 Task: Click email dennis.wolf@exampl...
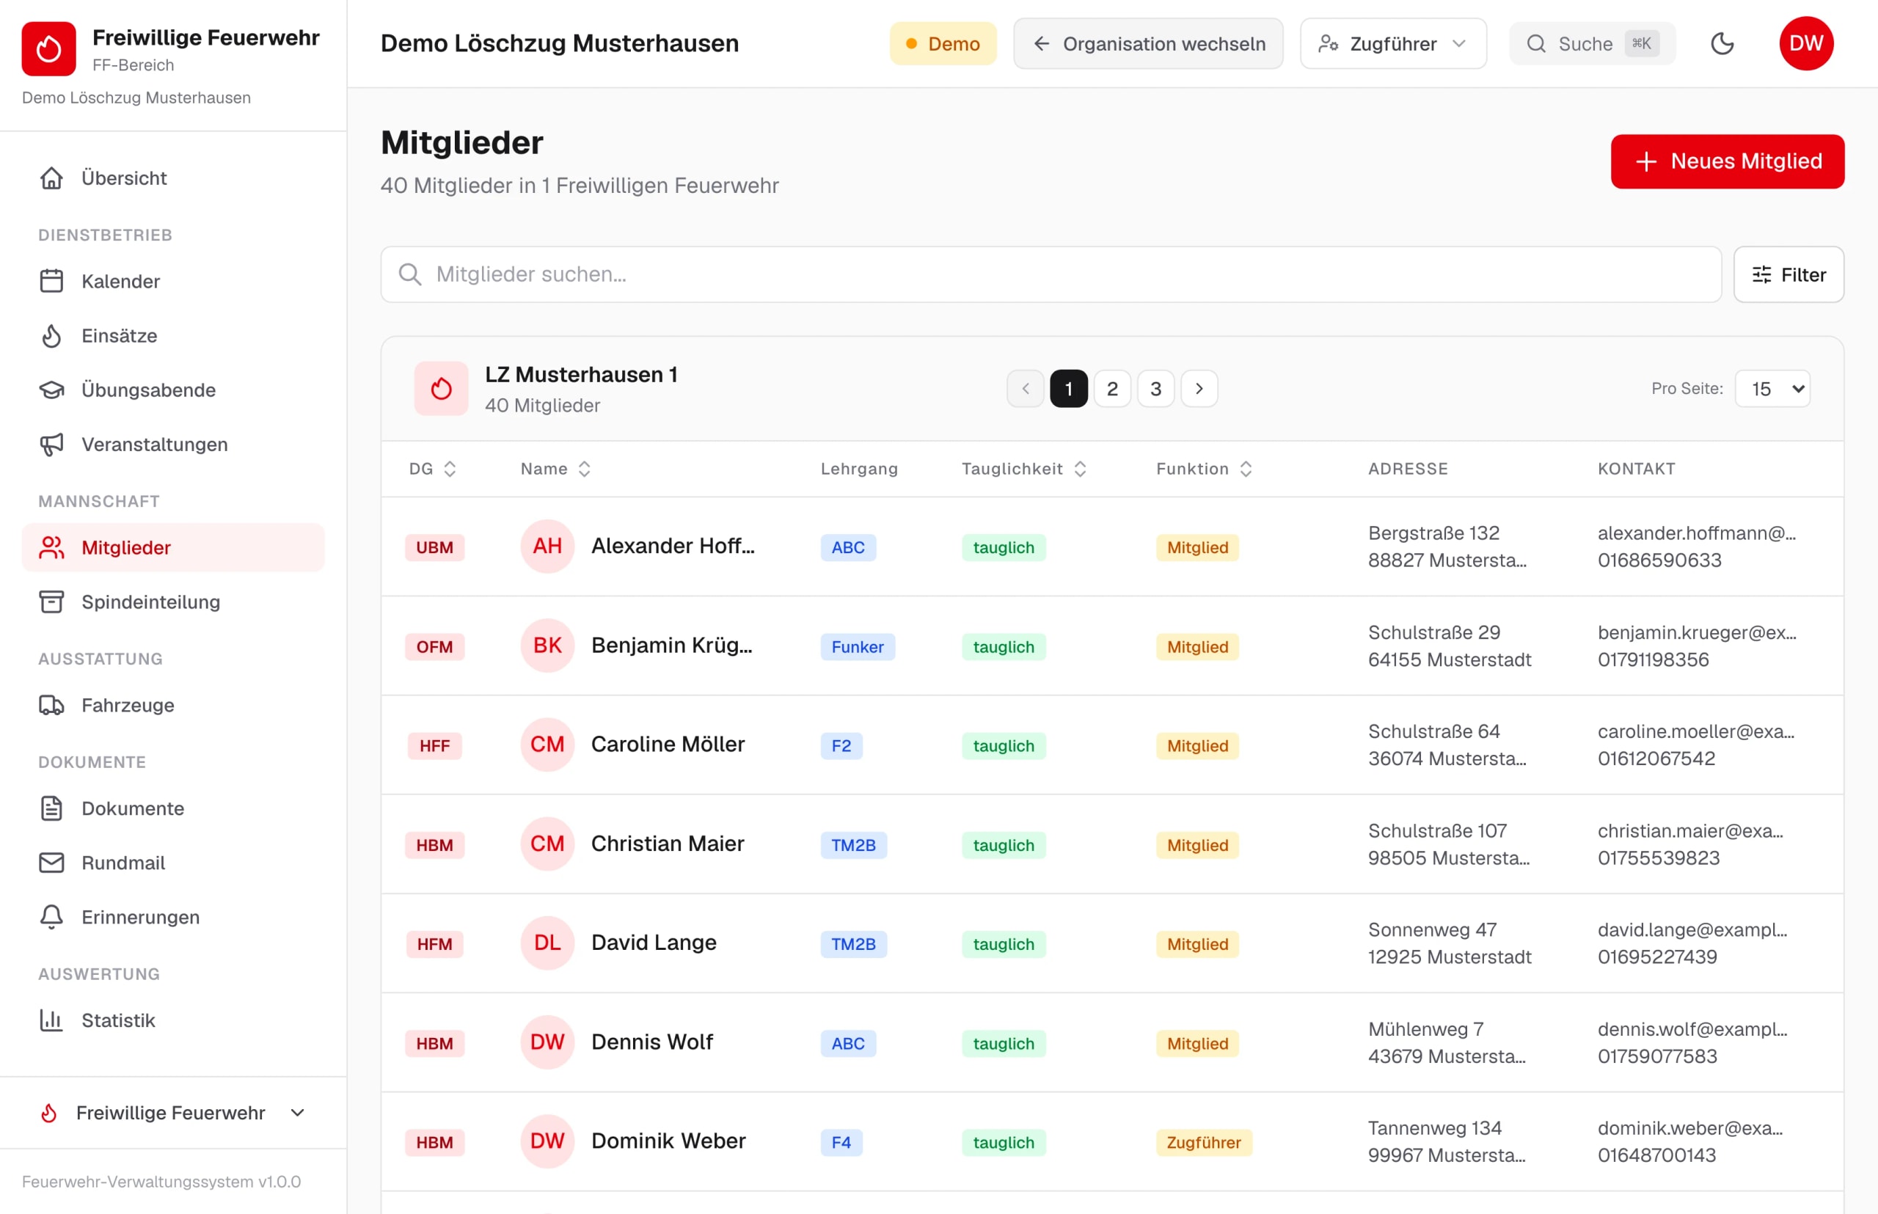click(x=1692, y=1028)
